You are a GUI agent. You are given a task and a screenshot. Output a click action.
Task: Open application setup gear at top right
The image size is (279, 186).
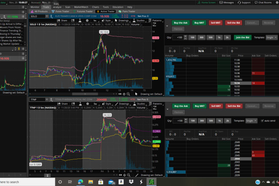coord(277,3)
